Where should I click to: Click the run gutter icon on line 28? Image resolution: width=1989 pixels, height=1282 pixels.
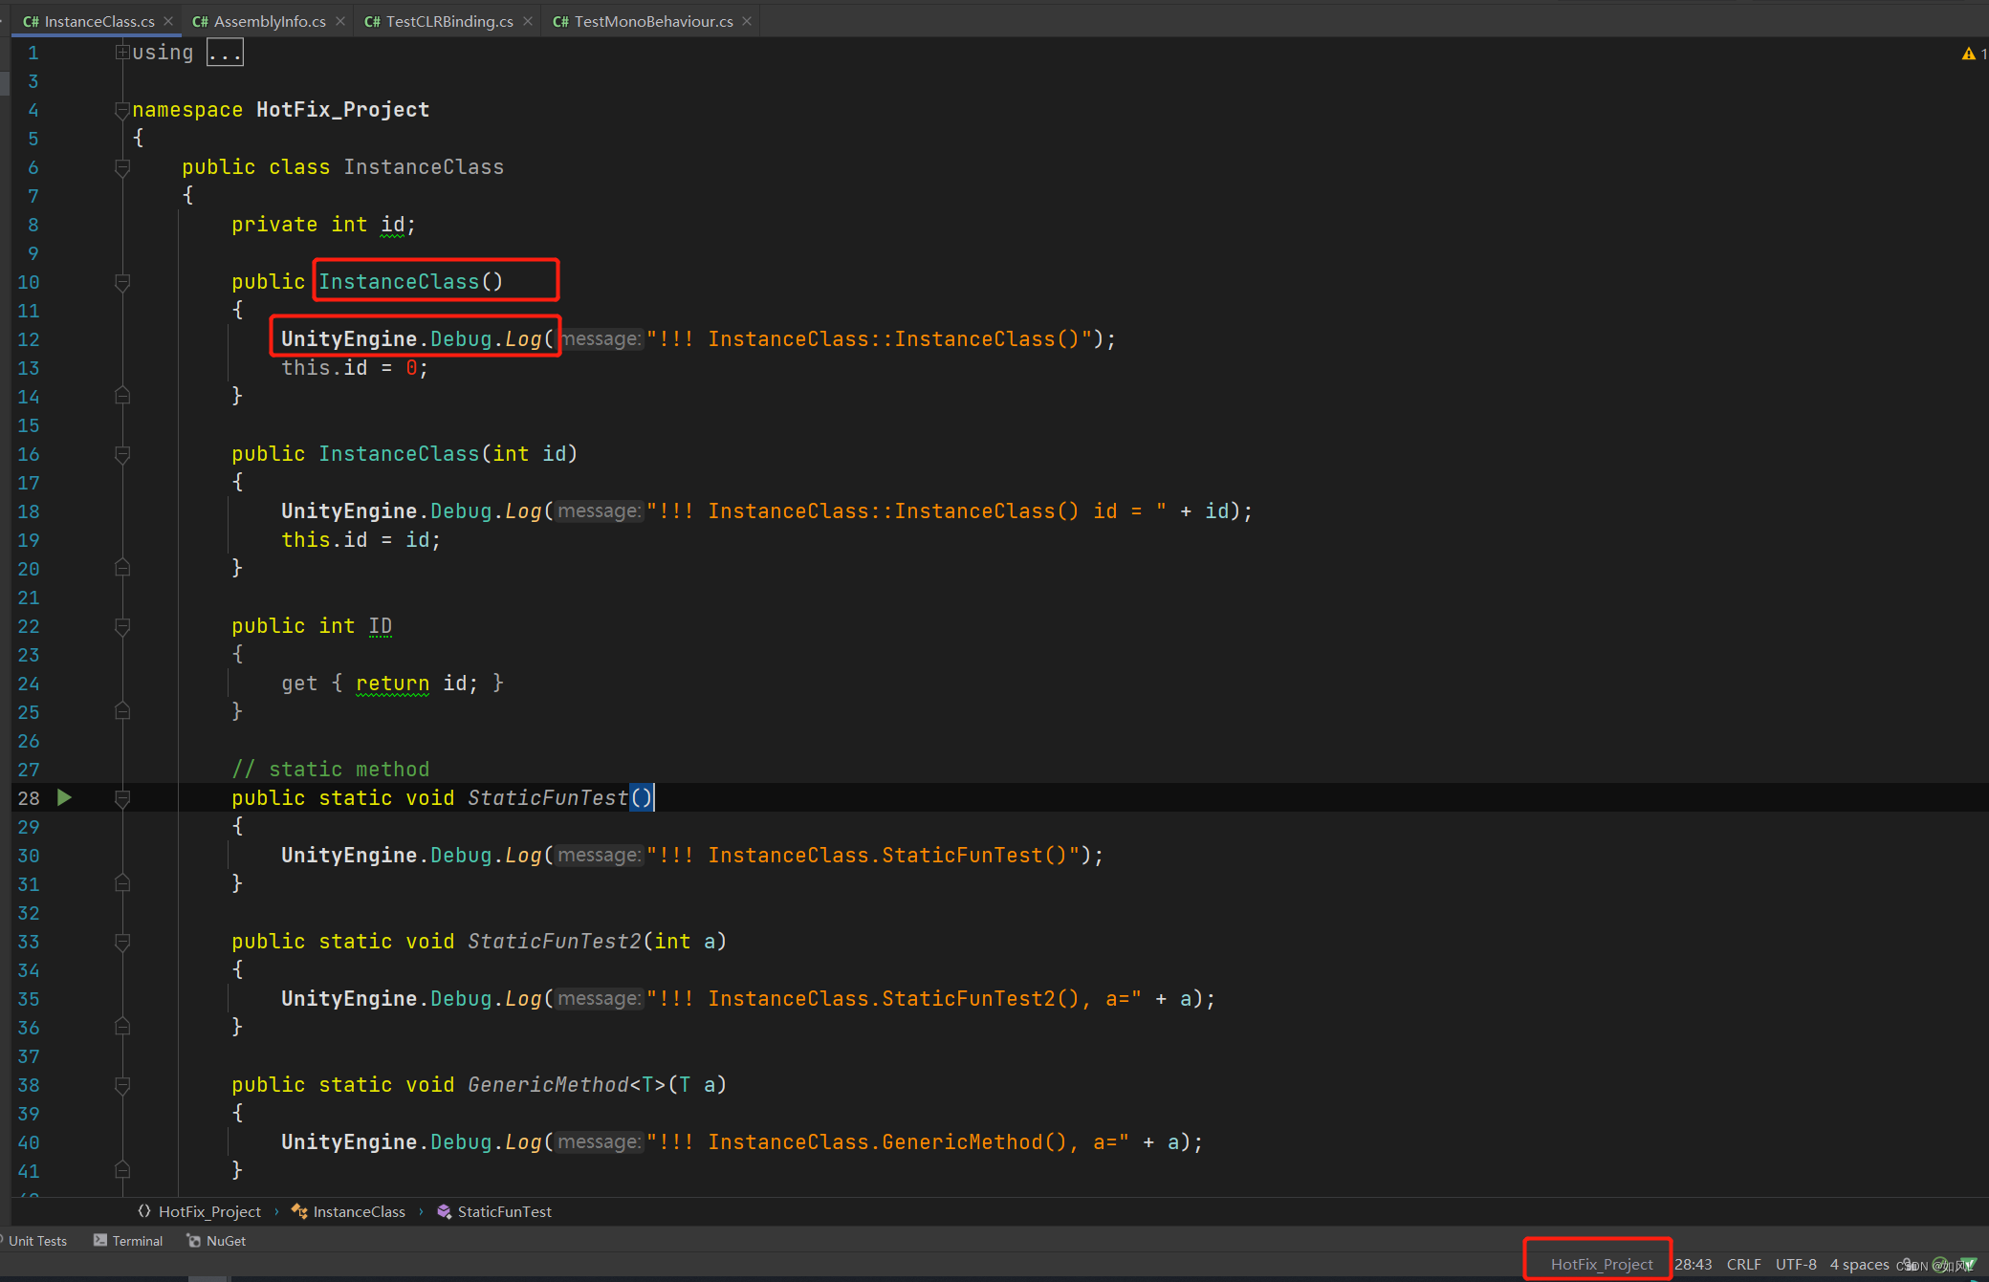coord(64,797)
